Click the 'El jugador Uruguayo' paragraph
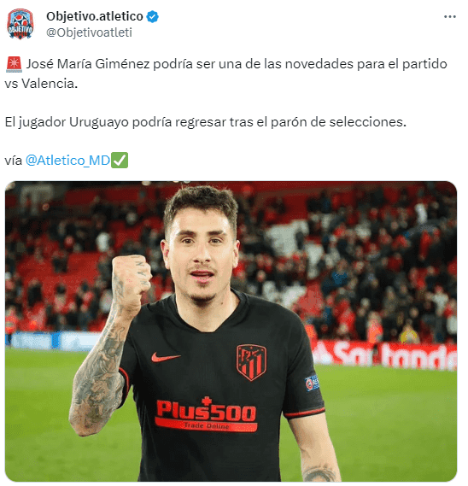The width and height of the screenshot is (468, 486). (205, 122)
